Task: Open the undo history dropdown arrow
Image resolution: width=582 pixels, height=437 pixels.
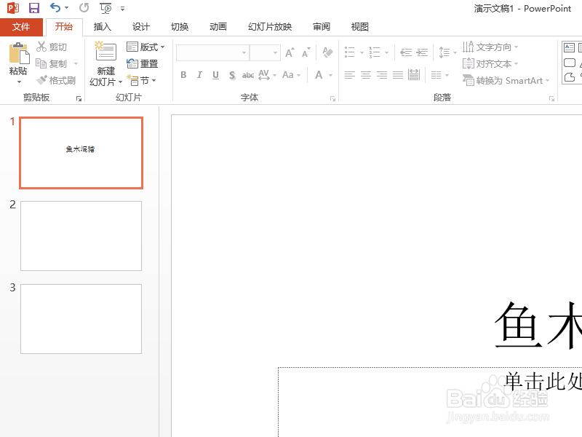Action: click(x=66, y=8)
